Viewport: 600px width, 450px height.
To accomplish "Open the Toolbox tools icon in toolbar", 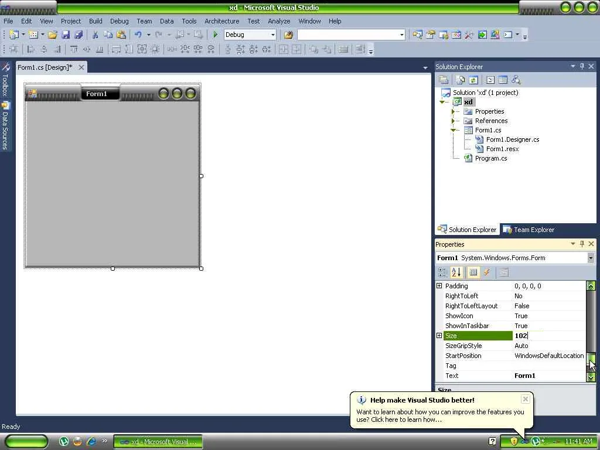I will pyautogui.click(x=469, y=35).
